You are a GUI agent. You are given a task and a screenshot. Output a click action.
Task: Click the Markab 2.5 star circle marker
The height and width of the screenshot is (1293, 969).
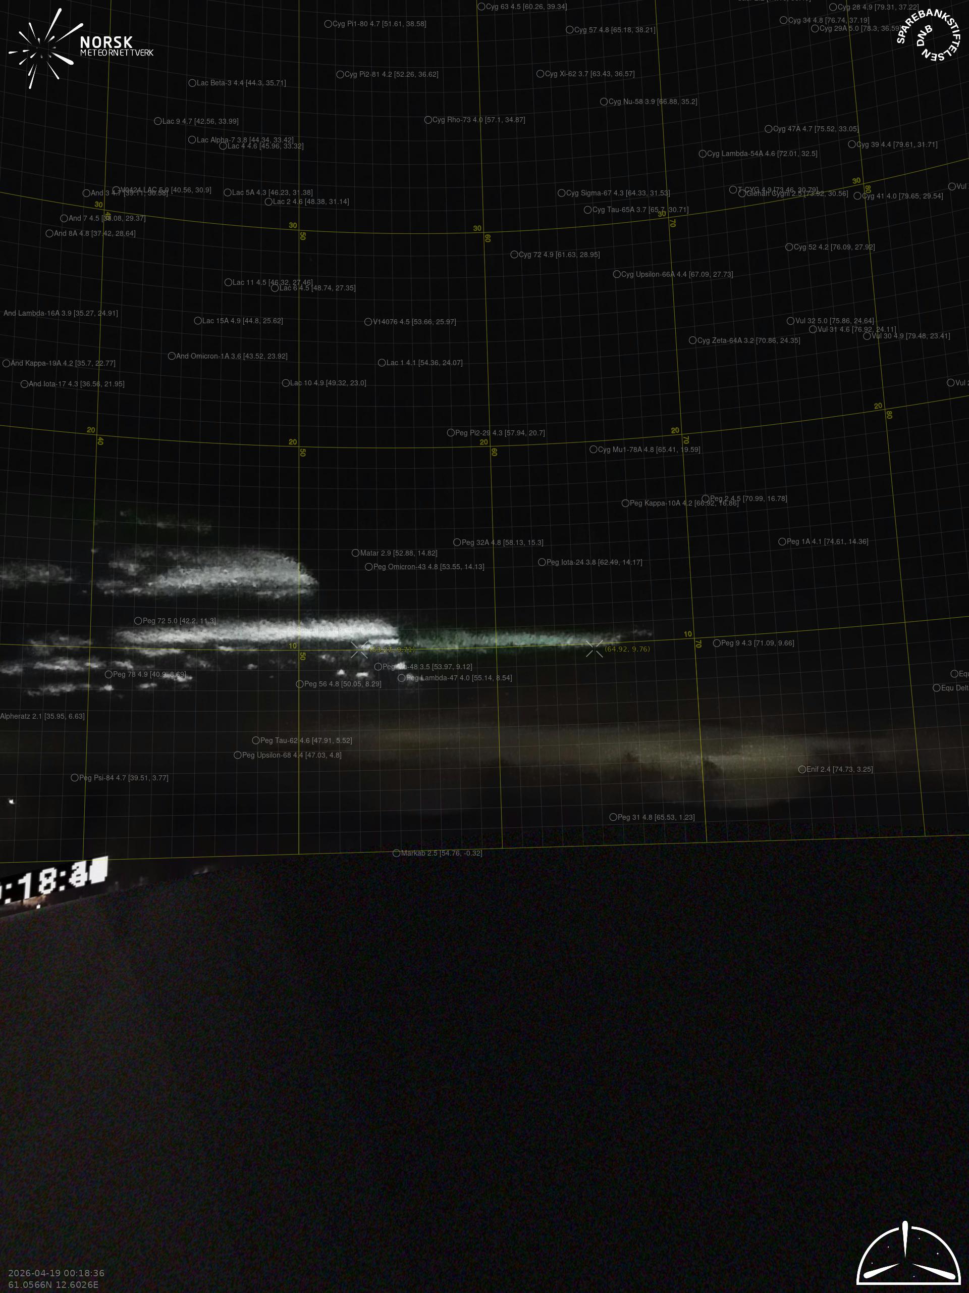click(x=396, y=853)
